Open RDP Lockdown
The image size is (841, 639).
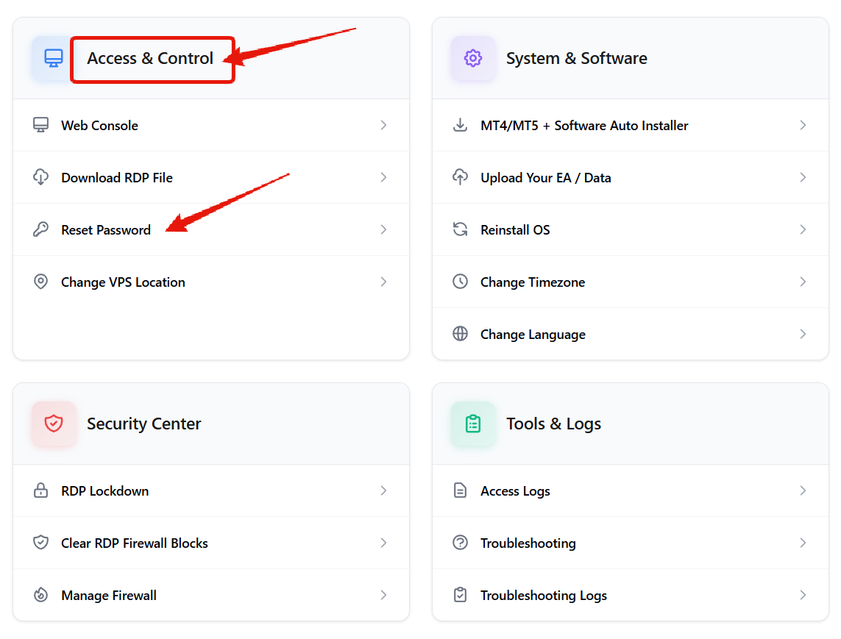[x=210, y=490]
